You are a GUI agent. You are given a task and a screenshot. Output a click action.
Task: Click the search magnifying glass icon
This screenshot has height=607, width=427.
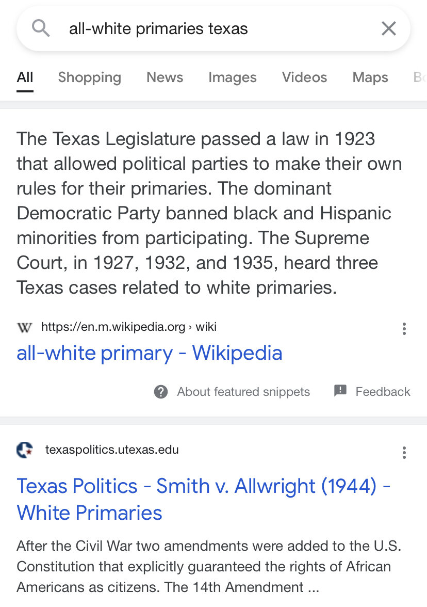point(41,28)
